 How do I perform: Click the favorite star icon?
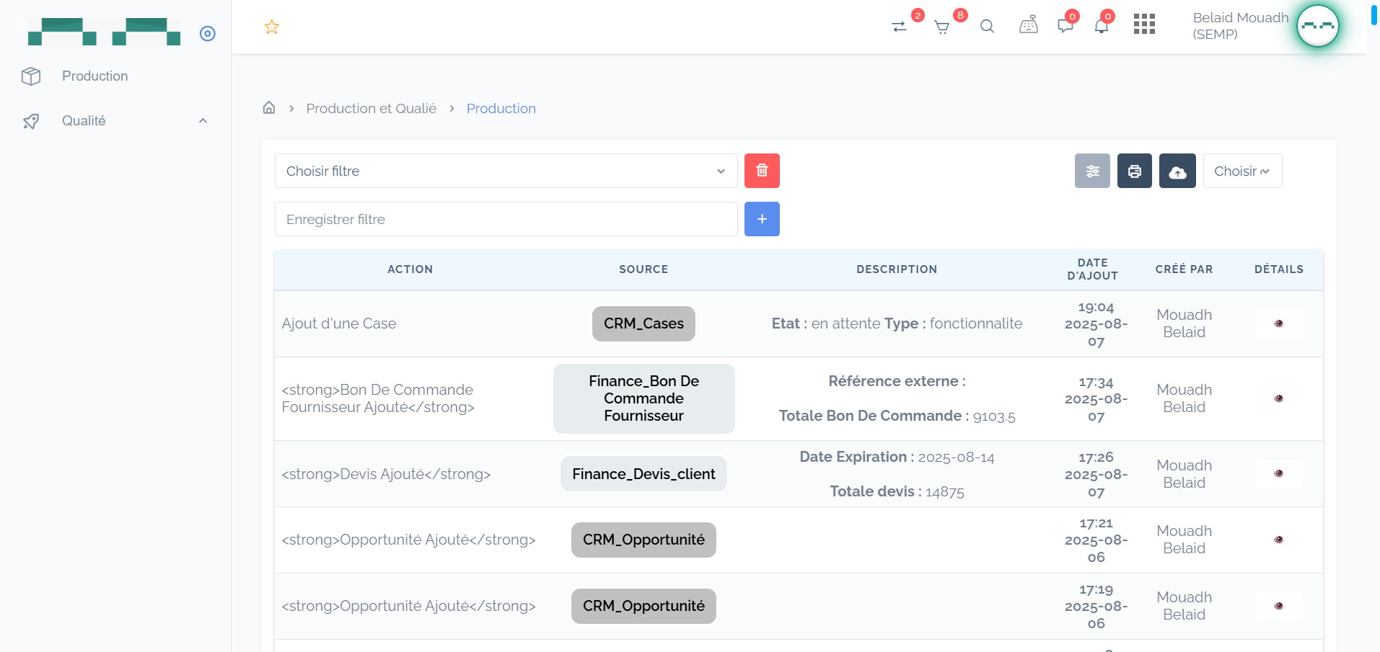(272, 27)
